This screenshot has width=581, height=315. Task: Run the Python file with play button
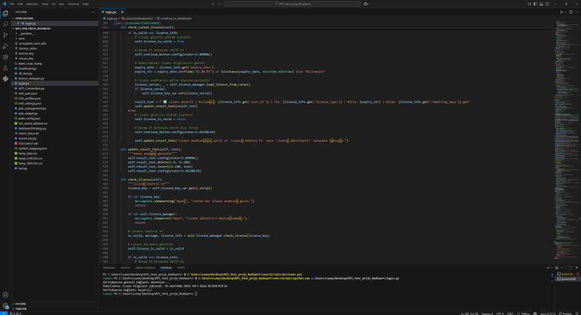point(562,11)
